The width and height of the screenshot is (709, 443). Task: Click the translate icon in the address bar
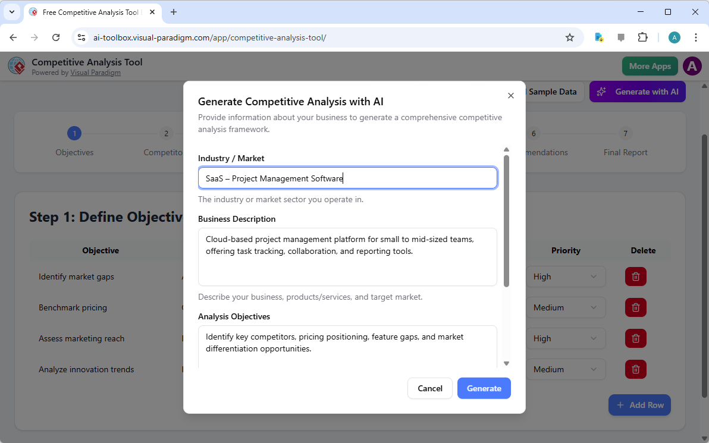pos(598,37)
